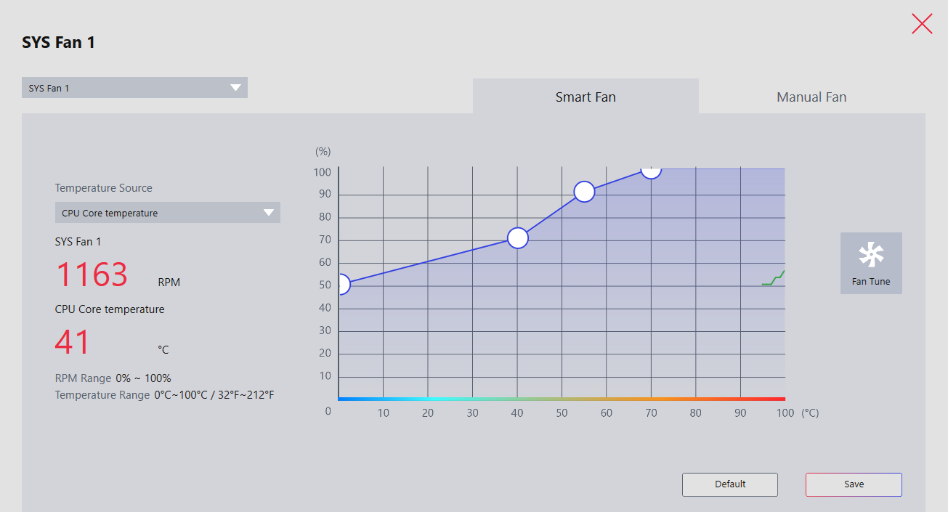Save the fan curve settings

[x=854, y=484]
